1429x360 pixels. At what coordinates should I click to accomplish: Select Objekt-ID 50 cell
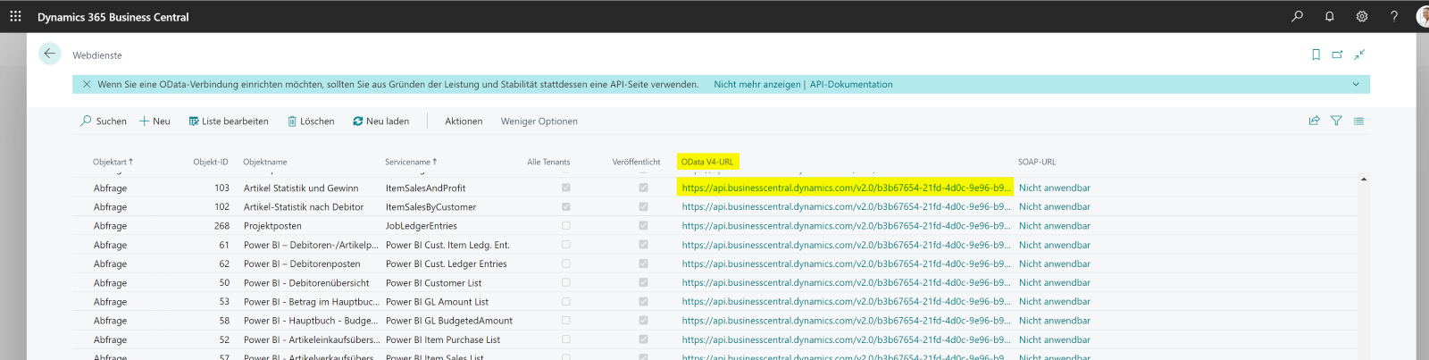coord(224,282)
